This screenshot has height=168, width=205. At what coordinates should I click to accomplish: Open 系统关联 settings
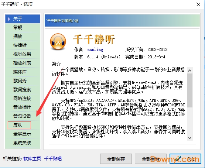23,143
